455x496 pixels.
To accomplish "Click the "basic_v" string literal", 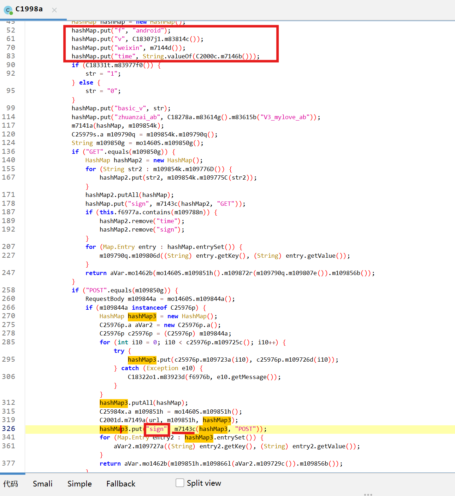I will (x=130, y=109).
